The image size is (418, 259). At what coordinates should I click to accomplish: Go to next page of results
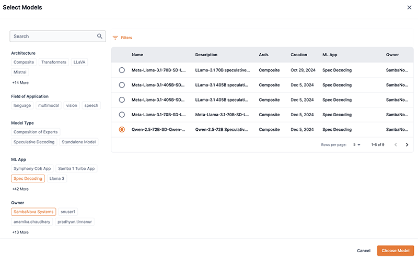(407, 144)
